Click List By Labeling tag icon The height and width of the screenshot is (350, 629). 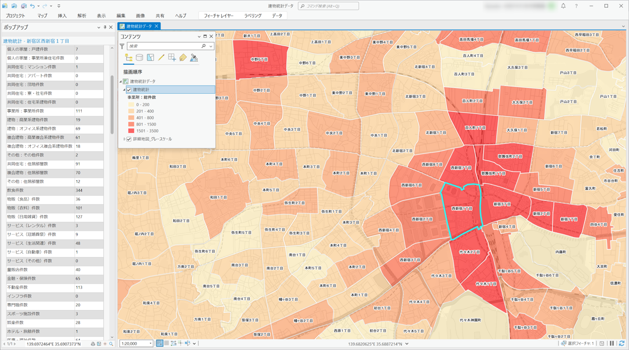point(183,58)
